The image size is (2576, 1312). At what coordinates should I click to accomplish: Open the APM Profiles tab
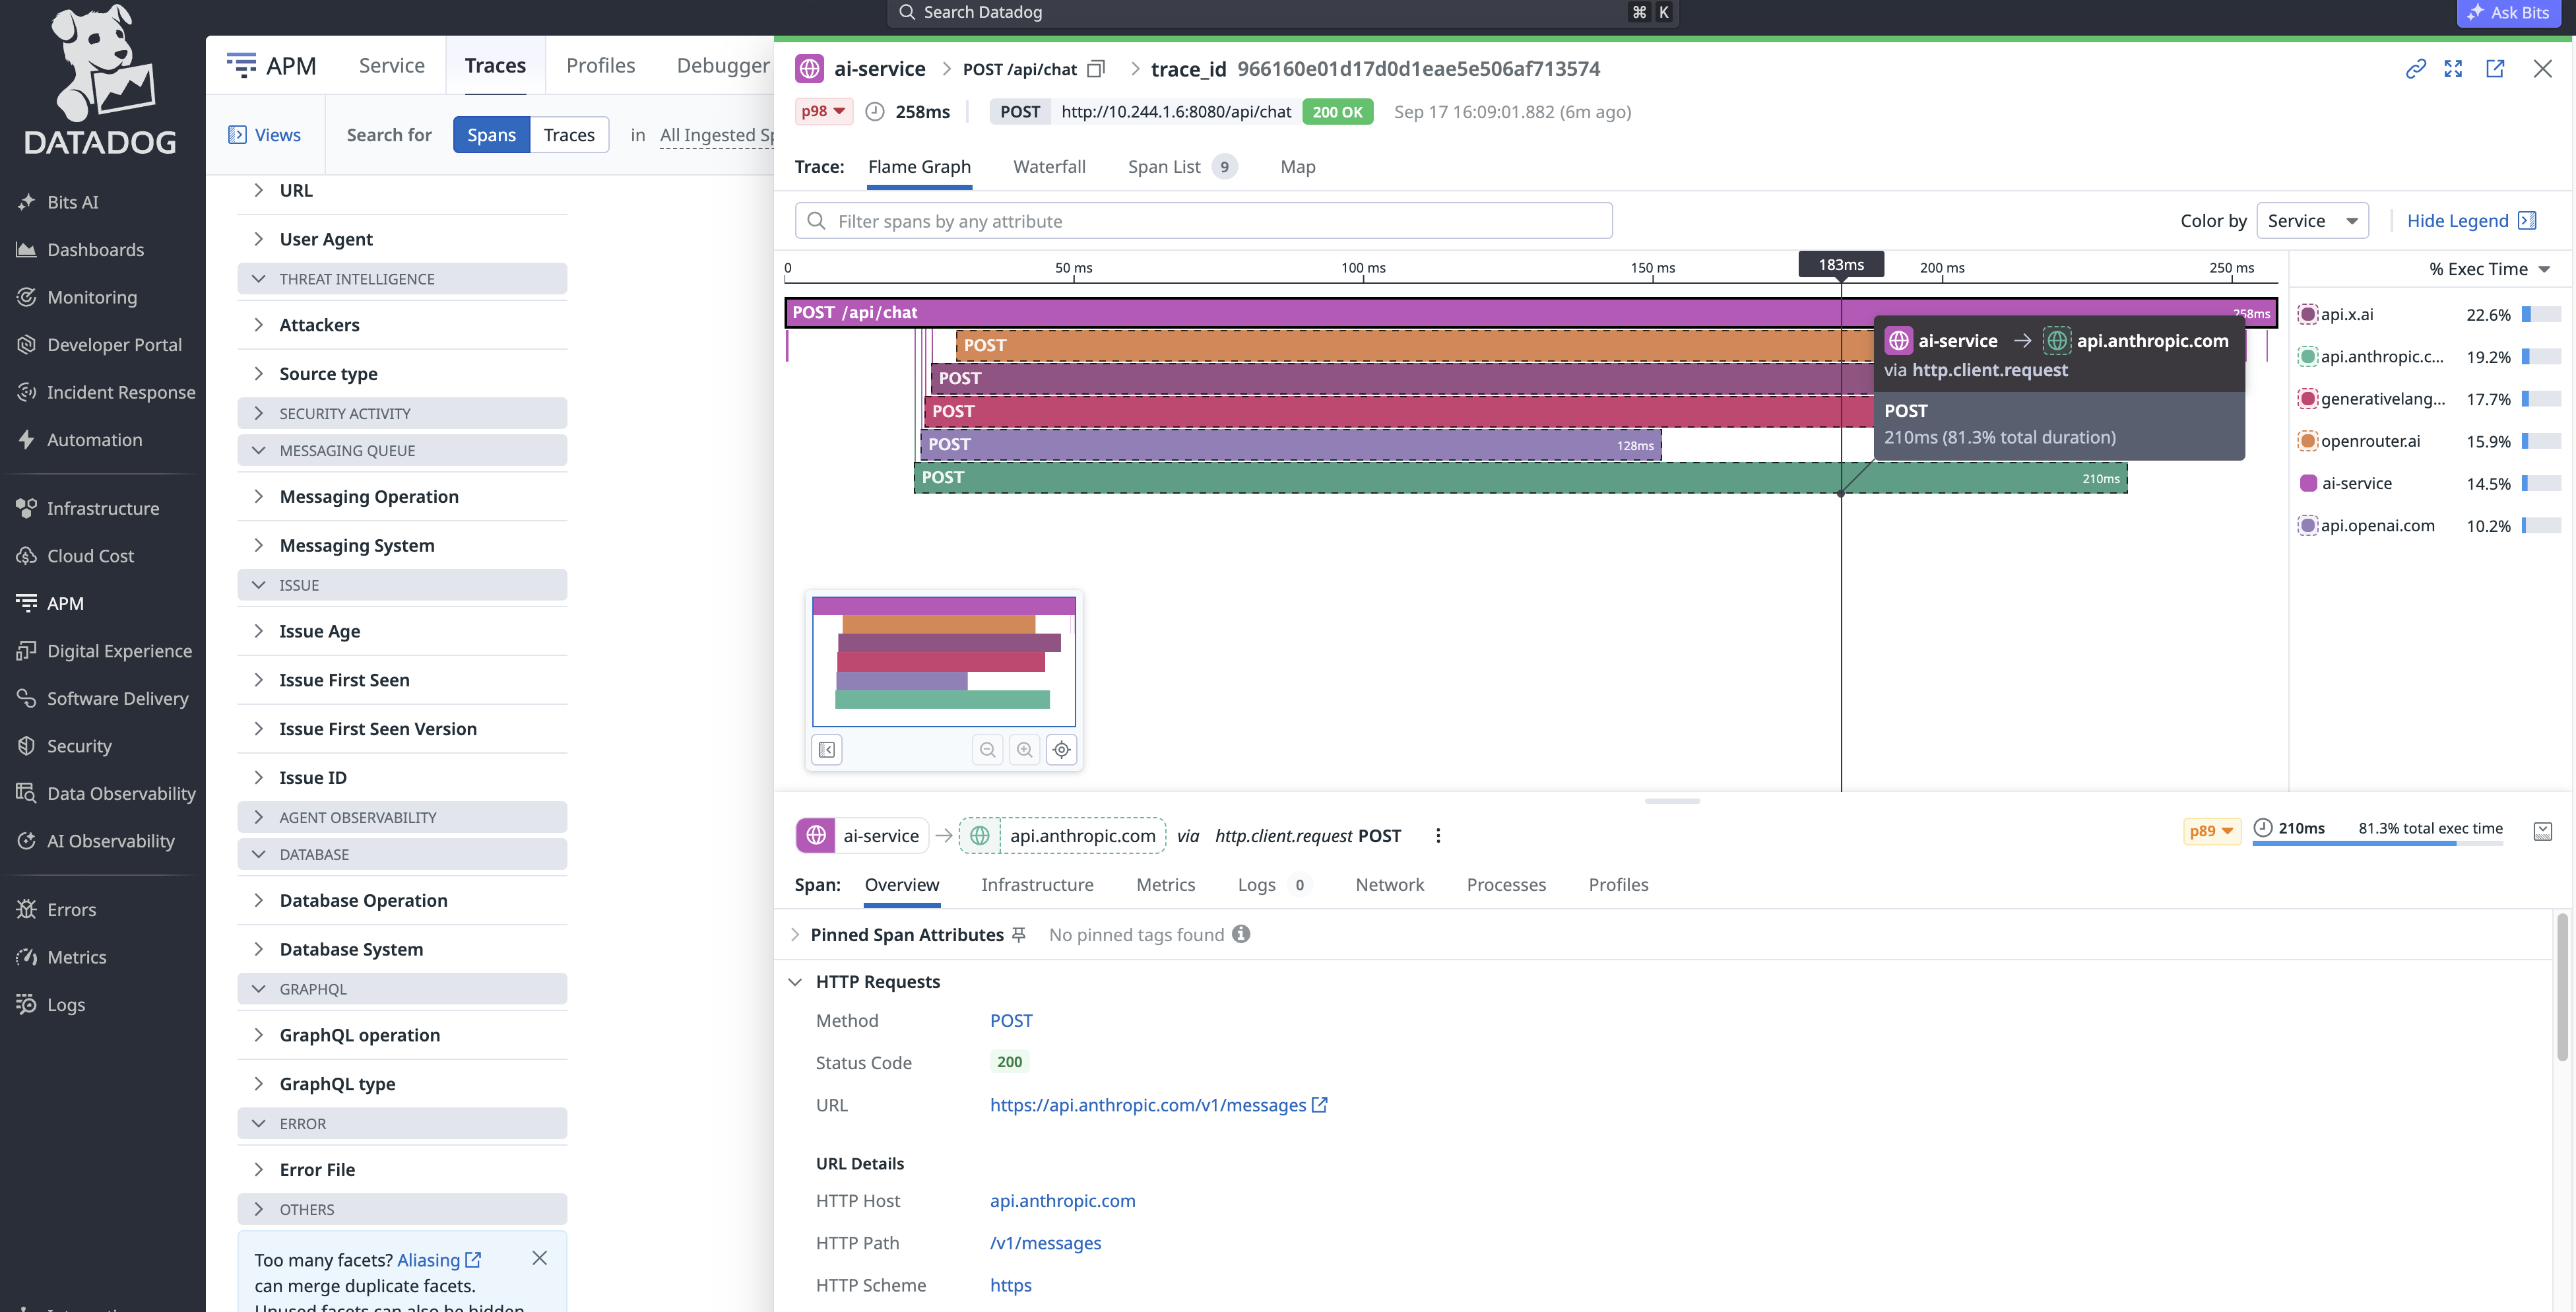[x=600, y=66]
